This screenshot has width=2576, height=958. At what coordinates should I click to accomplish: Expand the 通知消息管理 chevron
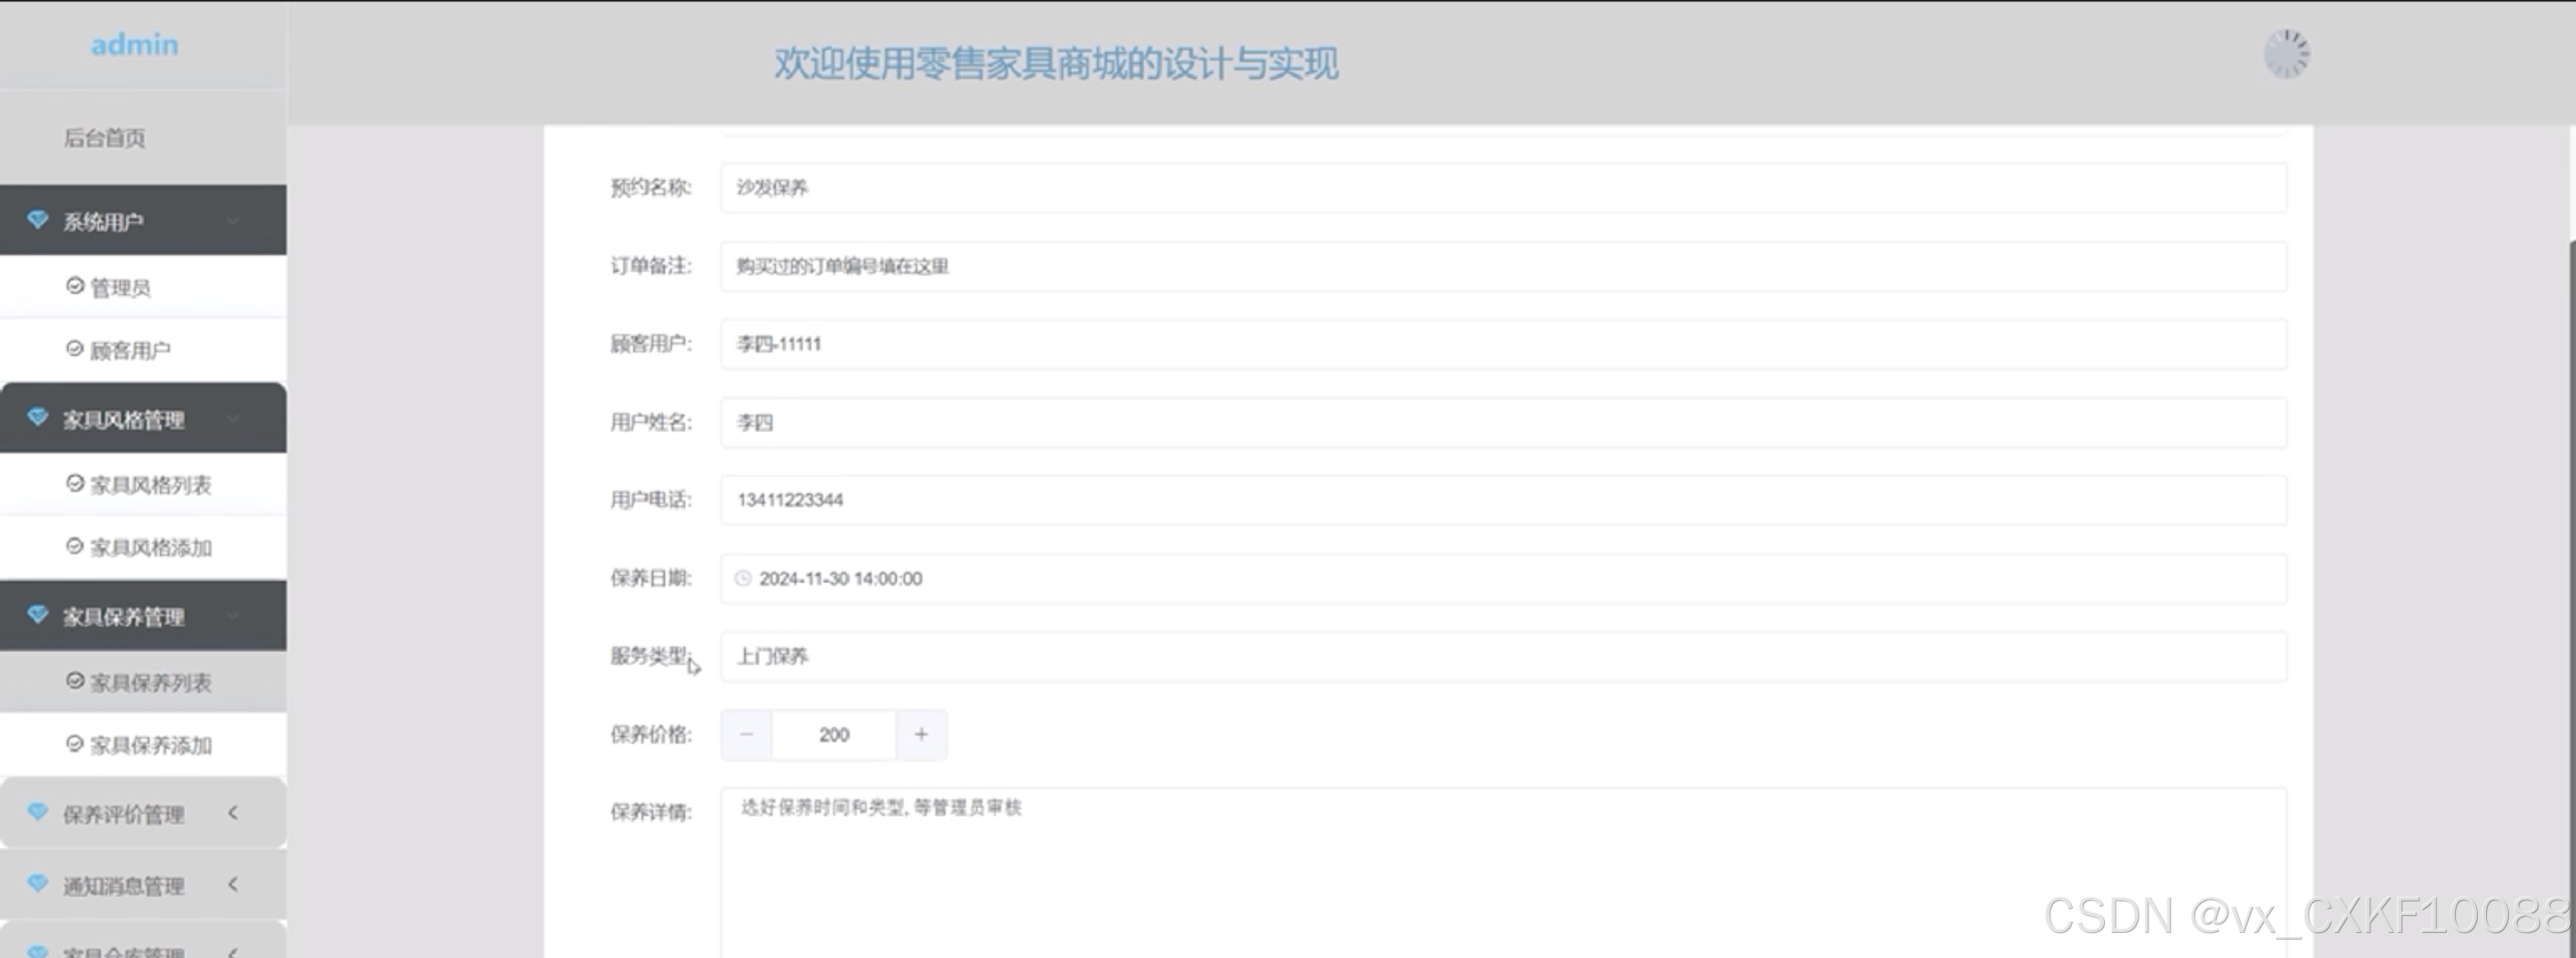(x=233, y=884)
